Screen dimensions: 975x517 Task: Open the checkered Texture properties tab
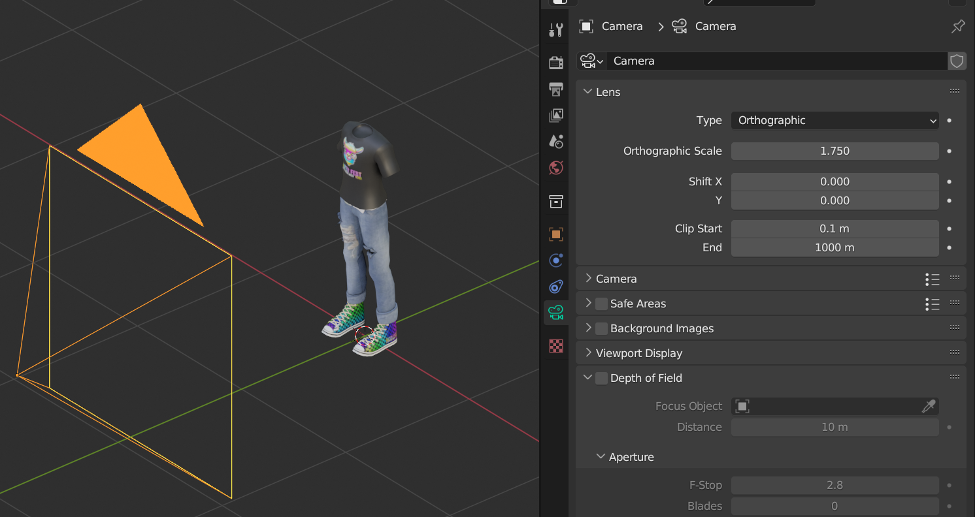556,346
